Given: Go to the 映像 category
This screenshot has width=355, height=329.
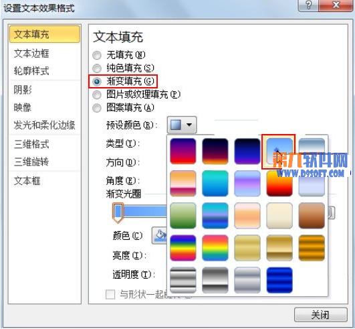Looking at the screenshot, I should tap(23, 107).
